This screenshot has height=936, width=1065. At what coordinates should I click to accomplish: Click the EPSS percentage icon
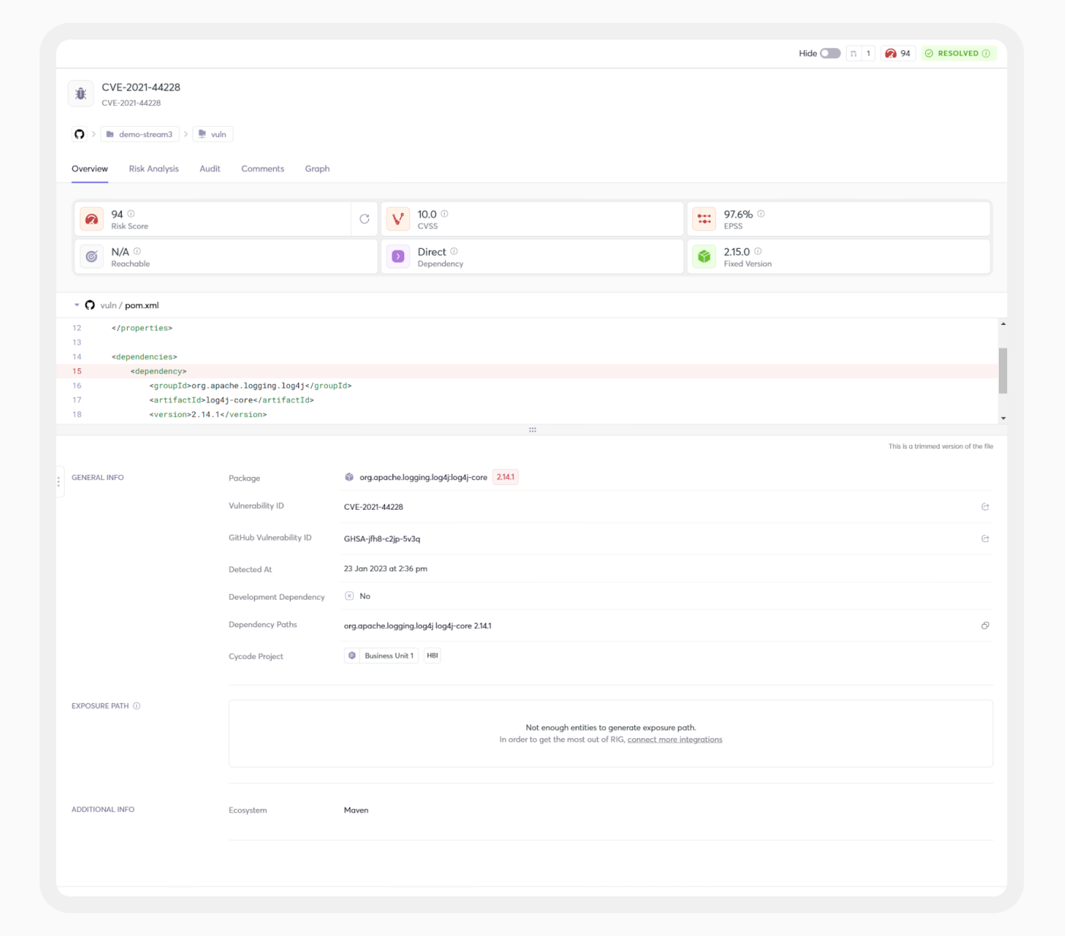(x=704, y=218)
